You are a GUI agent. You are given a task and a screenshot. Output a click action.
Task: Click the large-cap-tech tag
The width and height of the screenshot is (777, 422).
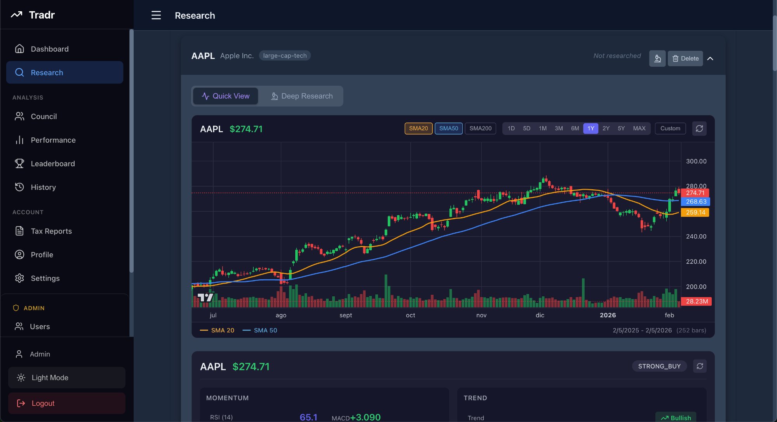tap(284, 56)
